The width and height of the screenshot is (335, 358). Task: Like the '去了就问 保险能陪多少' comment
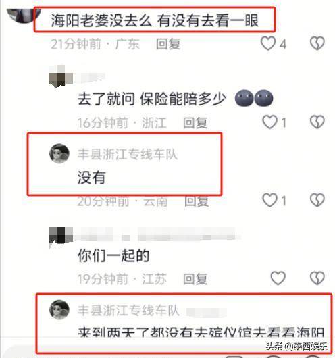(269, 122)
